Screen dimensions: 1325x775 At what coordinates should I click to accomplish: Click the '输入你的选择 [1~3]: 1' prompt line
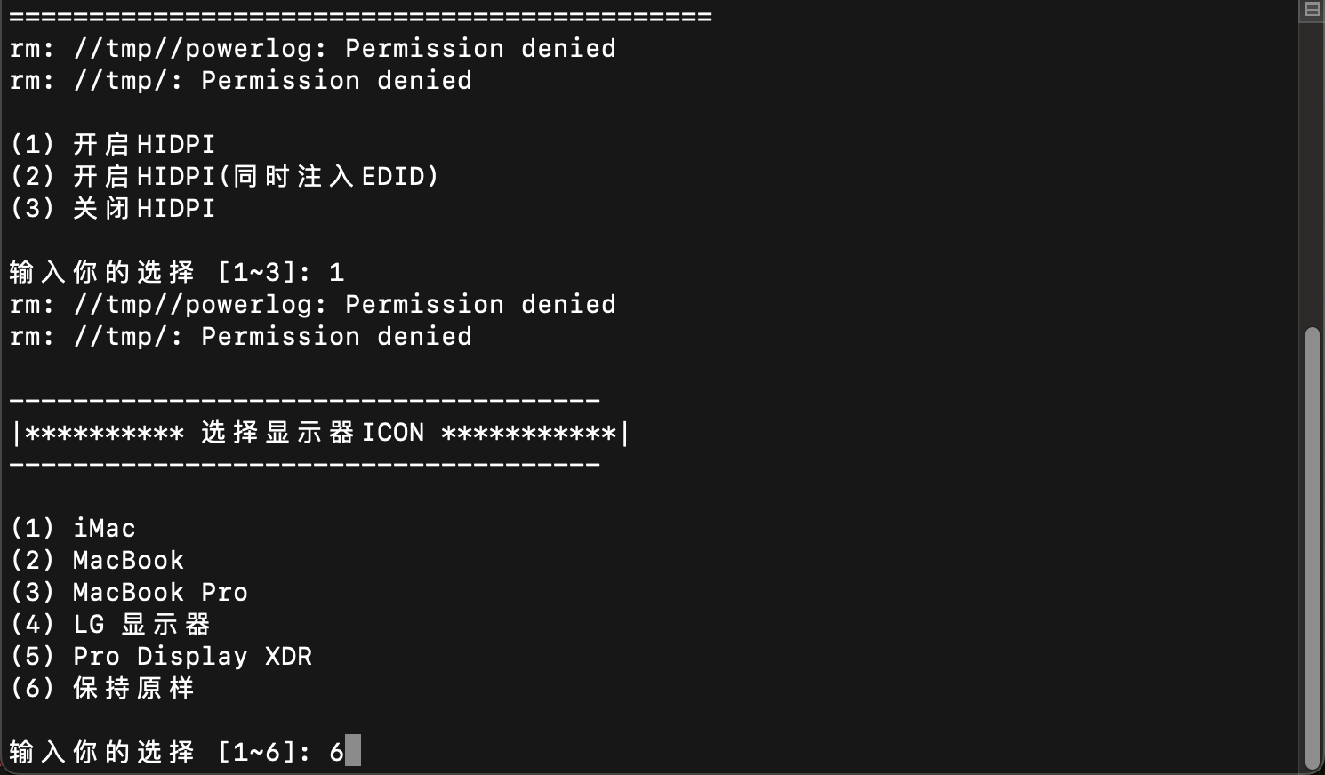click(x=177, y=272)
